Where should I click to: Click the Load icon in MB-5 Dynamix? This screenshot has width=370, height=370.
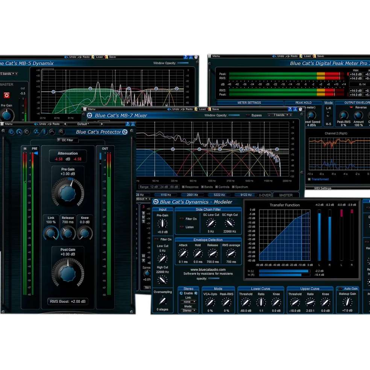coord(93,57)
